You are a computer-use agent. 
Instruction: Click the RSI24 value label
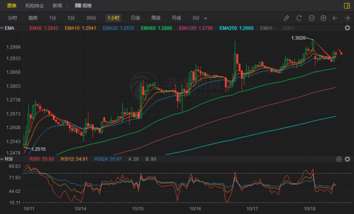(x=108, y=159)
